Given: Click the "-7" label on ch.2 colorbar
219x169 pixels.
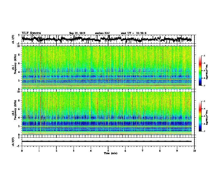Looking at the screenshot, I should click(204, 131).
